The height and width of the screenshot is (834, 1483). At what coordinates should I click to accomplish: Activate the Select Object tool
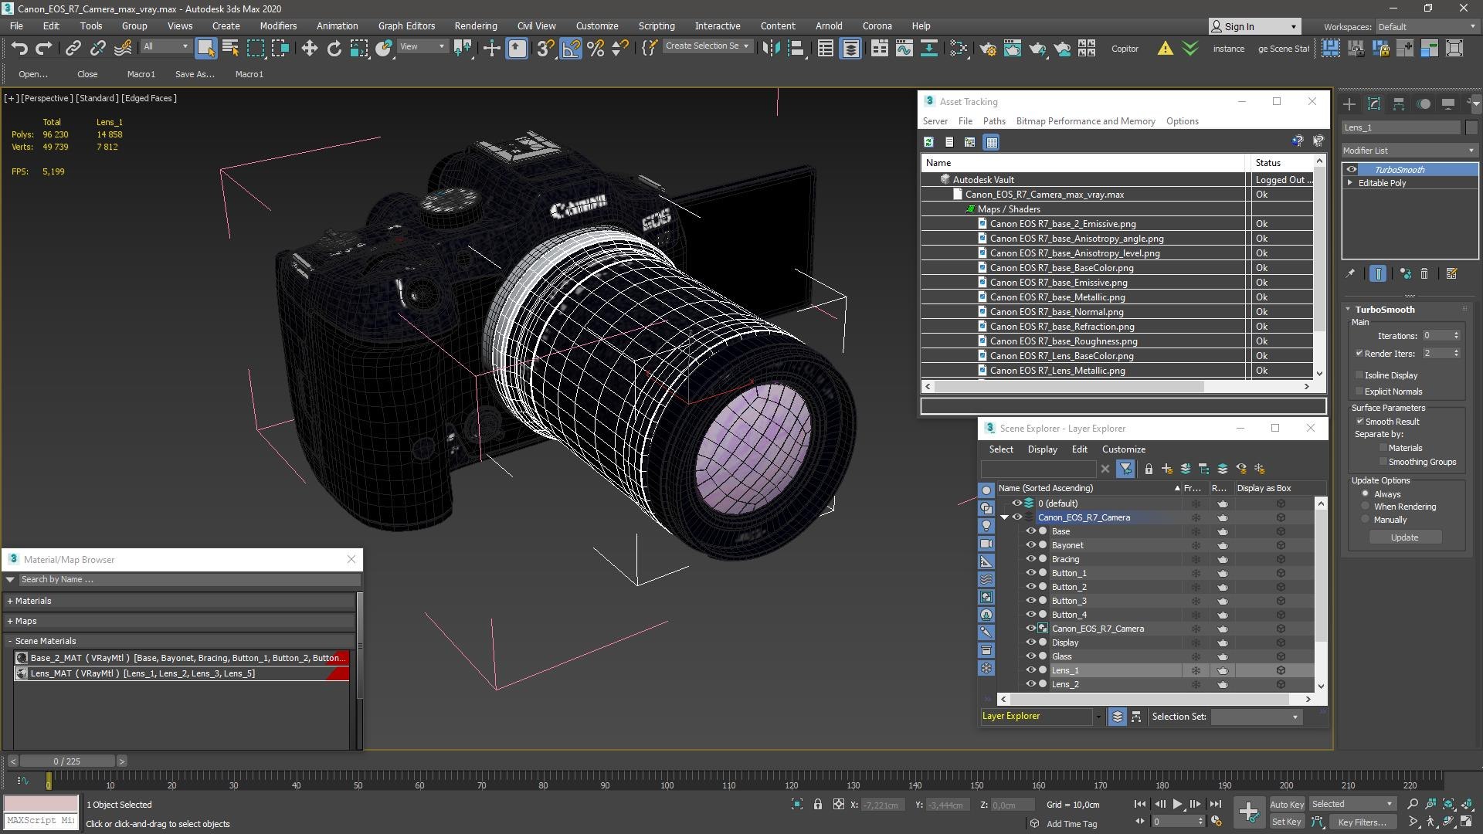point(205,48)
